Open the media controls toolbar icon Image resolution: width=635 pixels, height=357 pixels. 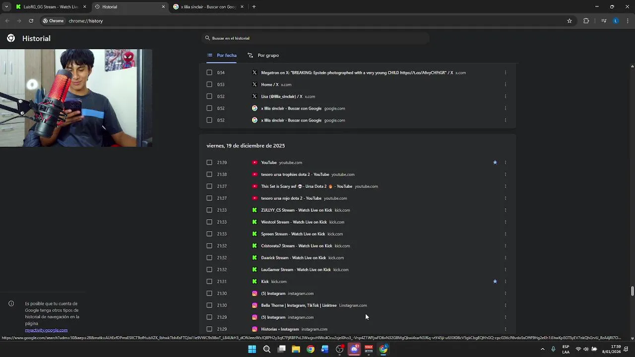[604, 21]
